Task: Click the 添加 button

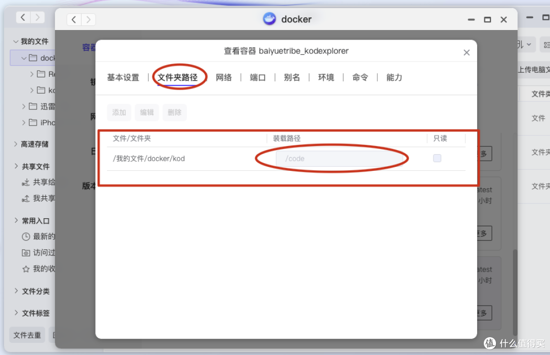Action: point(119,112)
